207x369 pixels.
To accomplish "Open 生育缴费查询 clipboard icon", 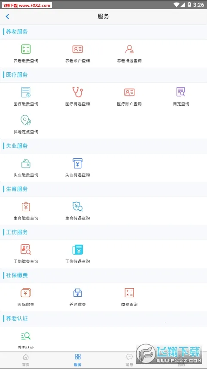I will point(26,206).
